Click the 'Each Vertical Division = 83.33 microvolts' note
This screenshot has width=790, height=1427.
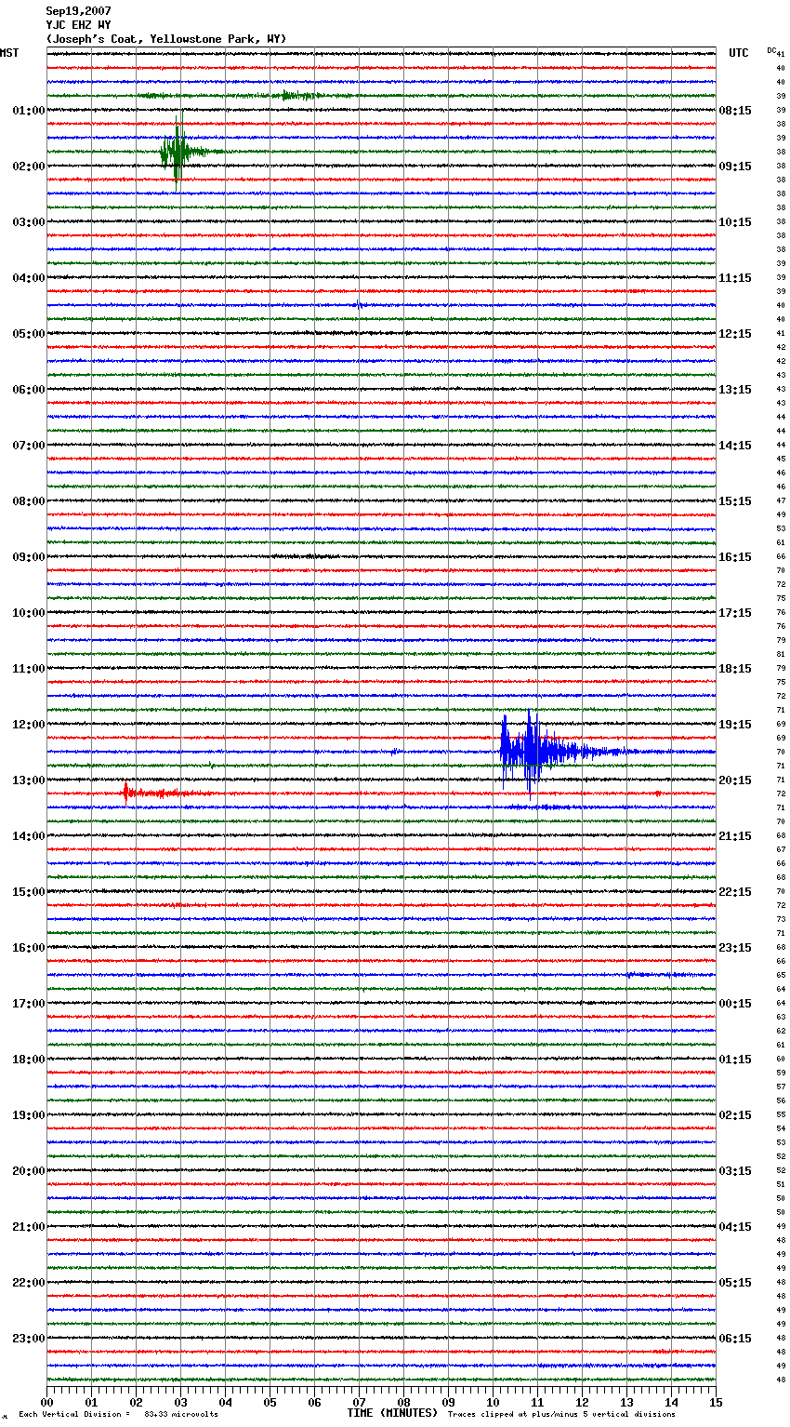pyautogui.click(x=118, y=1415)
